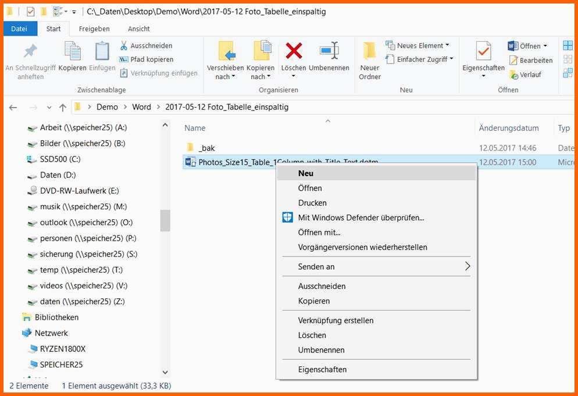The width and height of the screenshot is (578, 396).
Task: Open the Freigeben ribbon tab
Action: coord(94,28)
